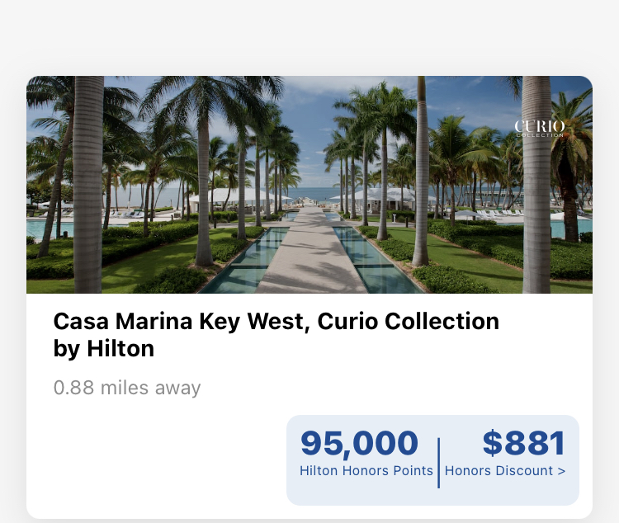Click the "0.88 miles away" distance text
The width and height of the screenshot is (619, 523).
(127, 388)
